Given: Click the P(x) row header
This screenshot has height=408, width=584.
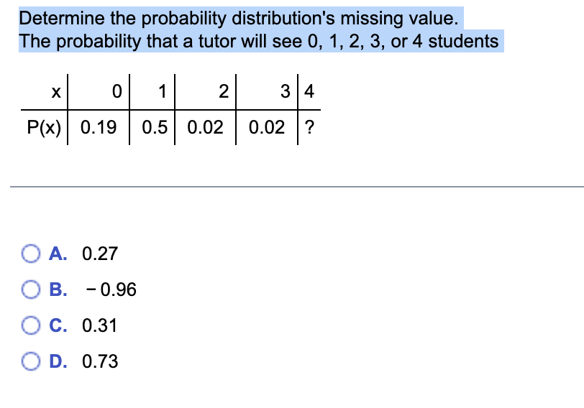Looking at the screenshot, I should 44,128.
